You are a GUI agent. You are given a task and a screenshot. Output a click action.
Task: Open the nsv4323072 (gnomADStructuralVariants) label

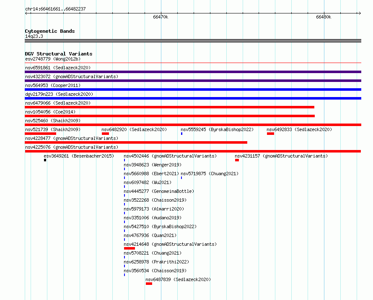tap(72, 76)
